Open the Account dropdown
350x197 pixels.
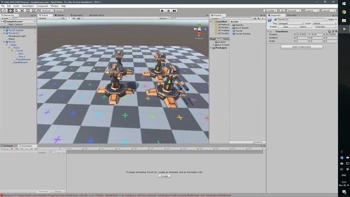pyautogui.click(x=294, y=11)
